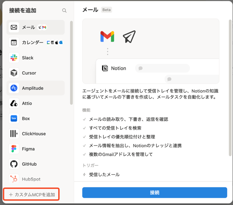Open the Cursor connection entry
The width and height of the screenshot is (233, 205).
35,73
